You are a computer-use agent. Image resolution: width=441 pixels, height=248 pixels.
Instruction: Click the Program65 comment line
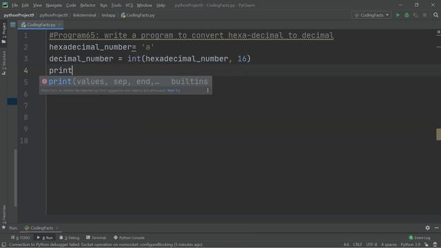[x=192, y=35]
